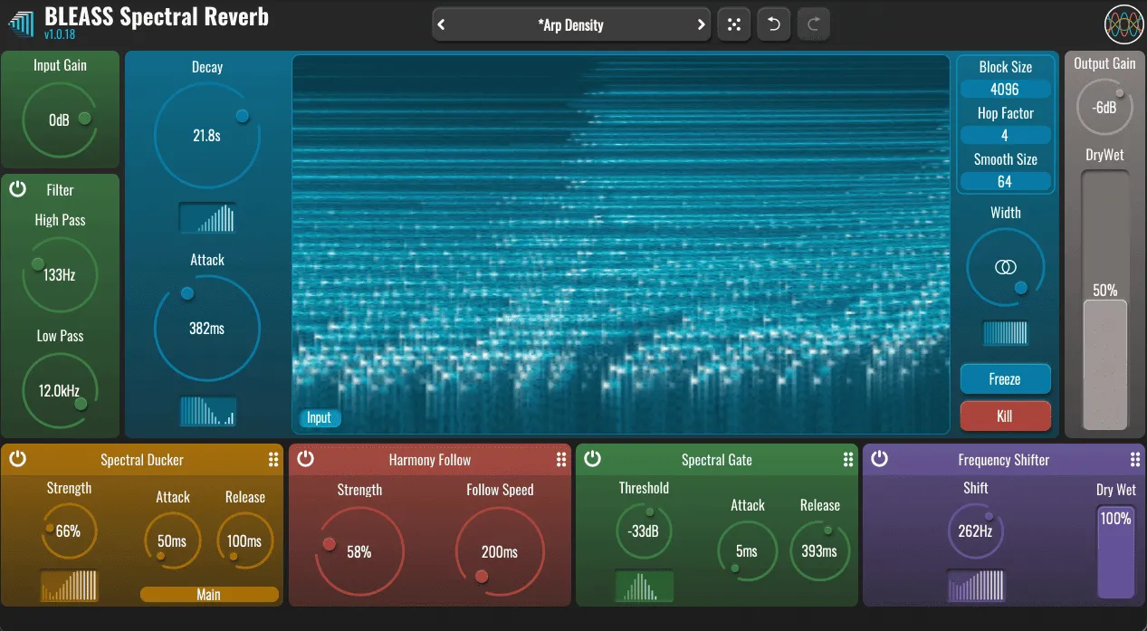The width and height of the screenshot is (1147, 631).
Task: Disable the Spectral Ducker module
Action: point(18,459)
